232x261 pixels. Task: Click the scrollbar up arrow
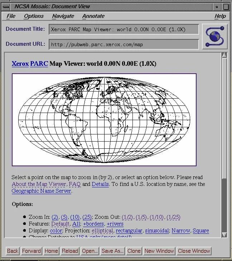click(x=224, y=55)
